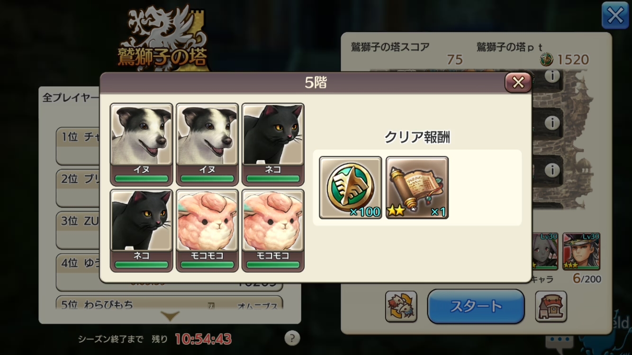
Task: Click the top info icon on tower floor
Action: [x=552, y=76]
